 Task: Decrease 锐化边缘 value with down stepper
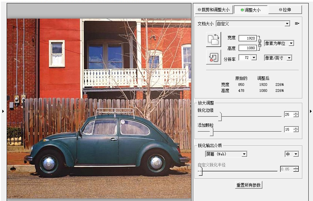pos(296,116)
